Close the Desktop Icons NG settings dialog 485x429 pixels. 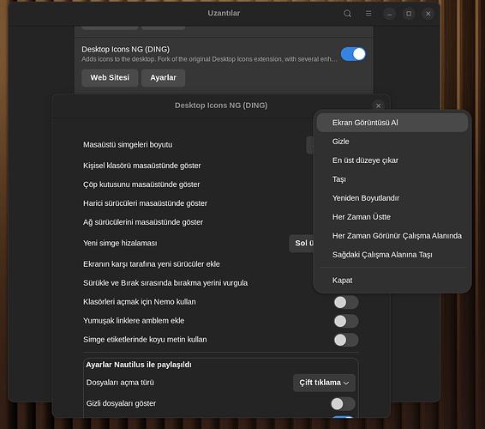(x=378, y=106)
